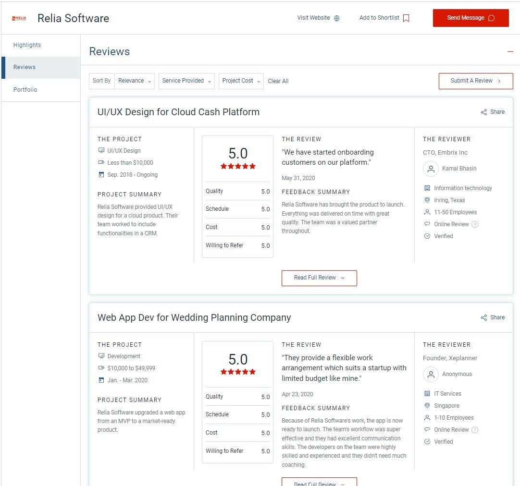Screen dimensions: 520x486
Task: Click the Clear All filters link
Action: pos(278,81)
